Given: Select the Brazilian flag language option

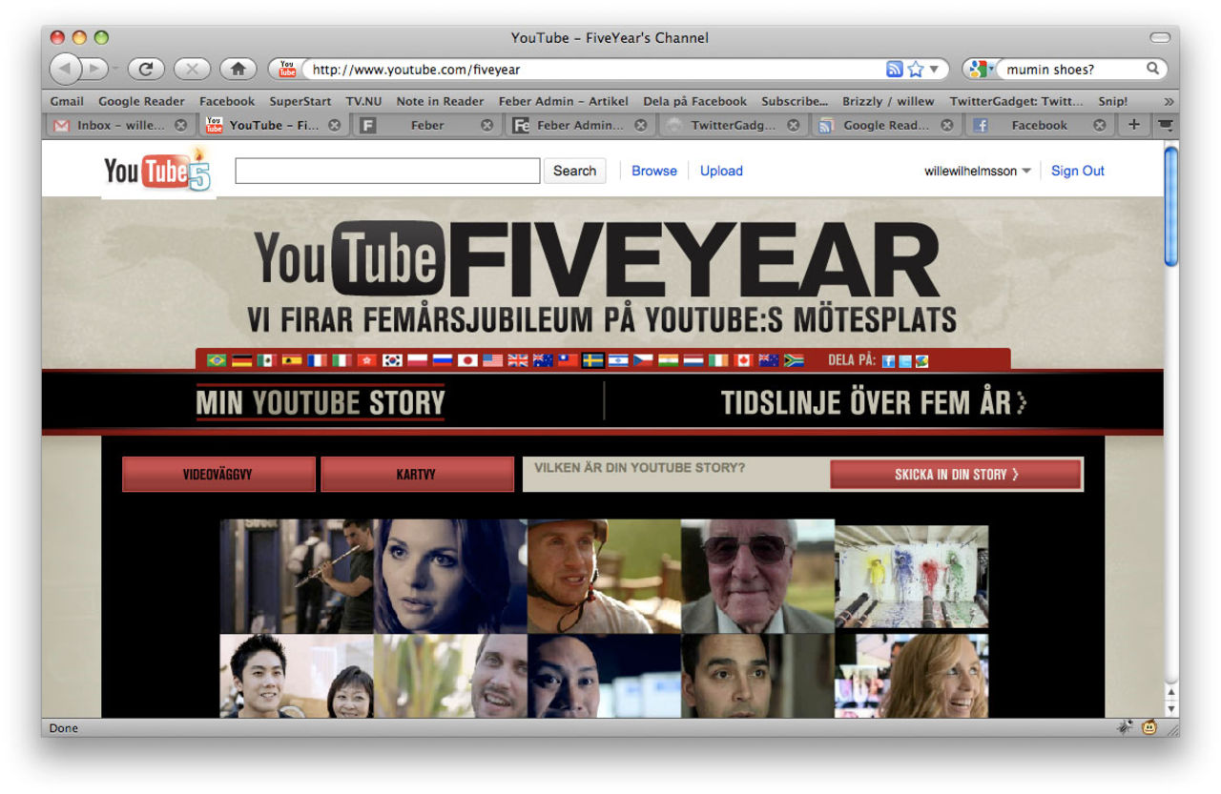Looking at the screenshot, I should click(x=217, y=360).
